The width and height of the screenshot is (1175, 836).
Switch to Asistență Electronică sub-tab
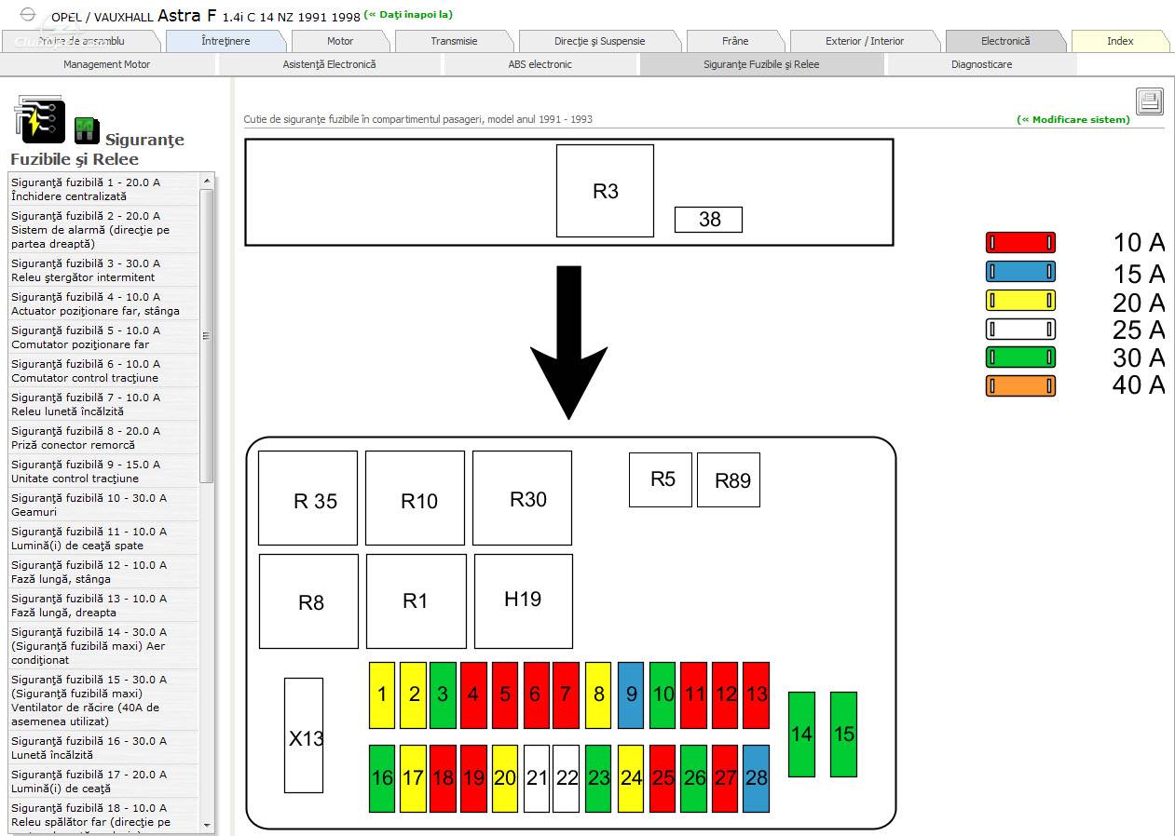tap(329, 64)
